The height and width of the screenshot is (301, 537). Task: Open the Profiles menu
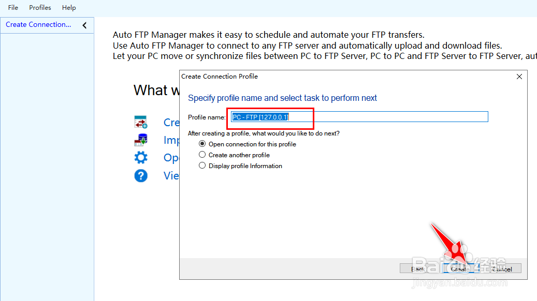tap(40, 8)
